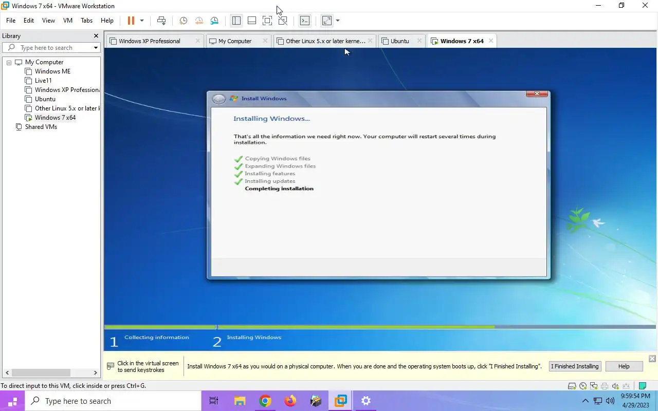Dismiss the yellow install hint bar
658x411 pixels.
652,359
